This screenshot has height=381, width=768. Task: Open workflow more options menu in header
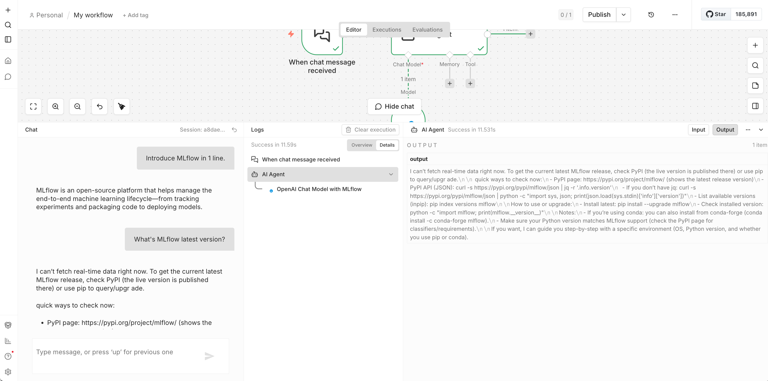[x=675, y=15]
